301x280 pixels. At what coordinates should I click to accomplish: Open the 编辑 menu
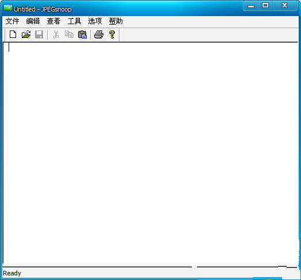pyautogui.click(x=33, y=21)
